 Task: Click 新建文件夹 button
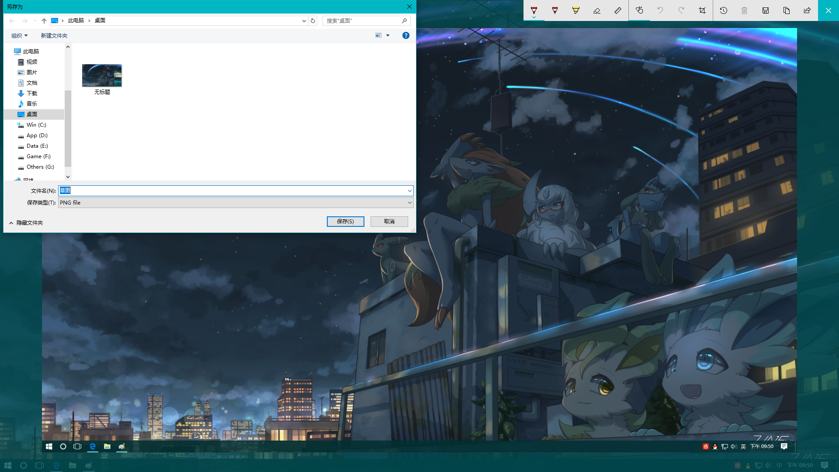(54, 35)
